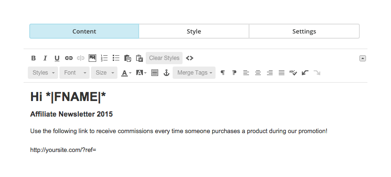The width and height of the screenshot is (391, 177).
Task: Click the Clear Styles button
Action: (164, 58)
